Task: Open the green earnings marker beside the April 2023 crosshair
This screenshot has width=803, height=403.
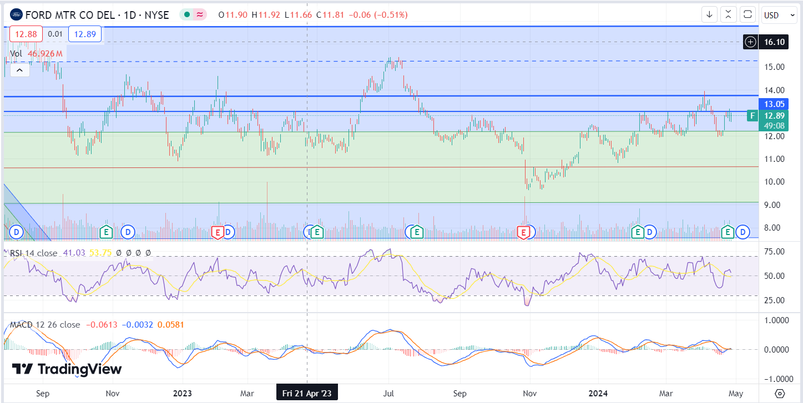Action: [x=317, y=232]
